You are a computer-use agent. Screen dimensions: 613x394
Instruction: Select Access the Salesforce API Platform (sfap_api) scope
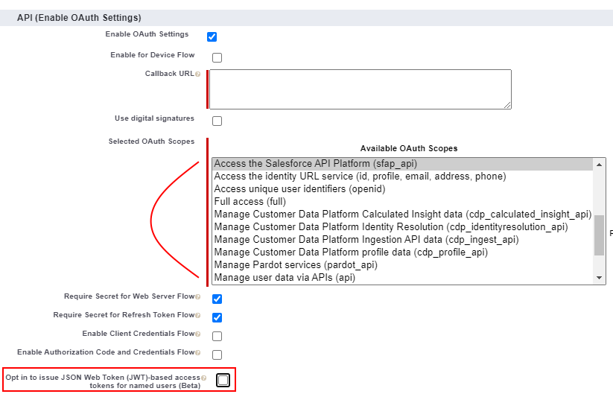tap(402, 164)
